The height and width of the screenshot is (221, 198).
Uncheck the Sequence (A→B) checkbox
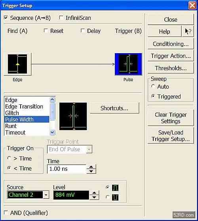[x=6, y=18]
